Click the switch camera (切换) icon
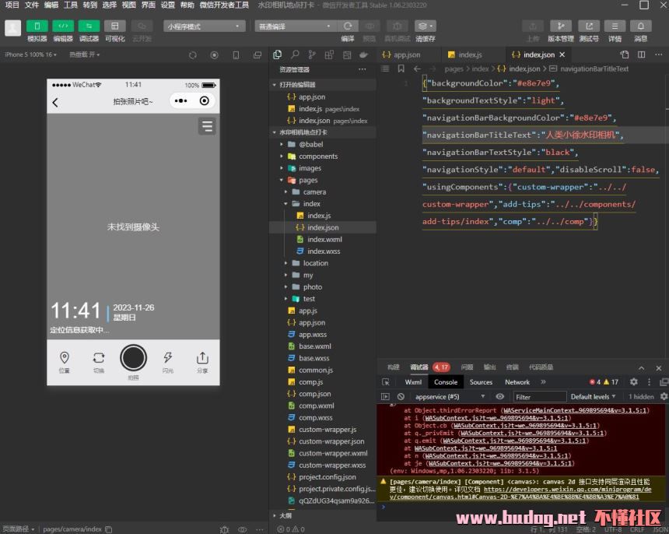The width and height of the screenshot is (669, 534). pos(99,358)
